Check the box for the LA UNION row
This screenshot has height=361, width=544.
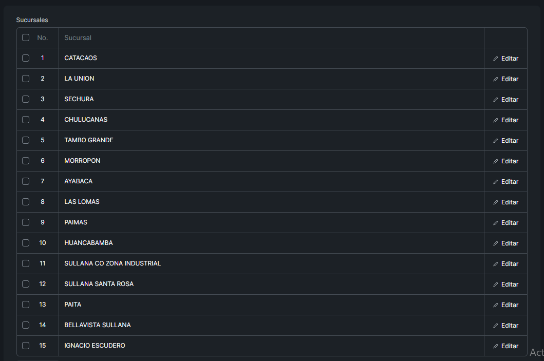[26, 79]
